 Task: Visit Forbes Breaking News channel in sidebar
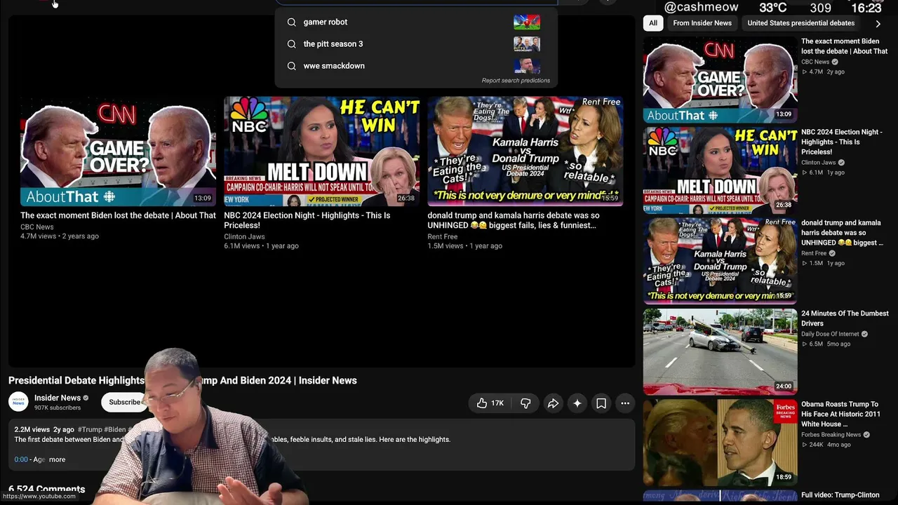click(x=831, y=435)
